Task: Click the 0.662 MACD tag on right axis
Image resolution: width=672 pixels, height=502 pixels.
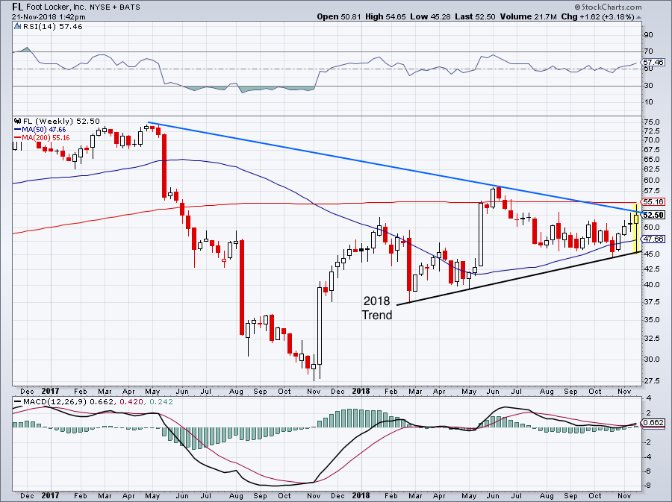Action: (x=654, y=422)
